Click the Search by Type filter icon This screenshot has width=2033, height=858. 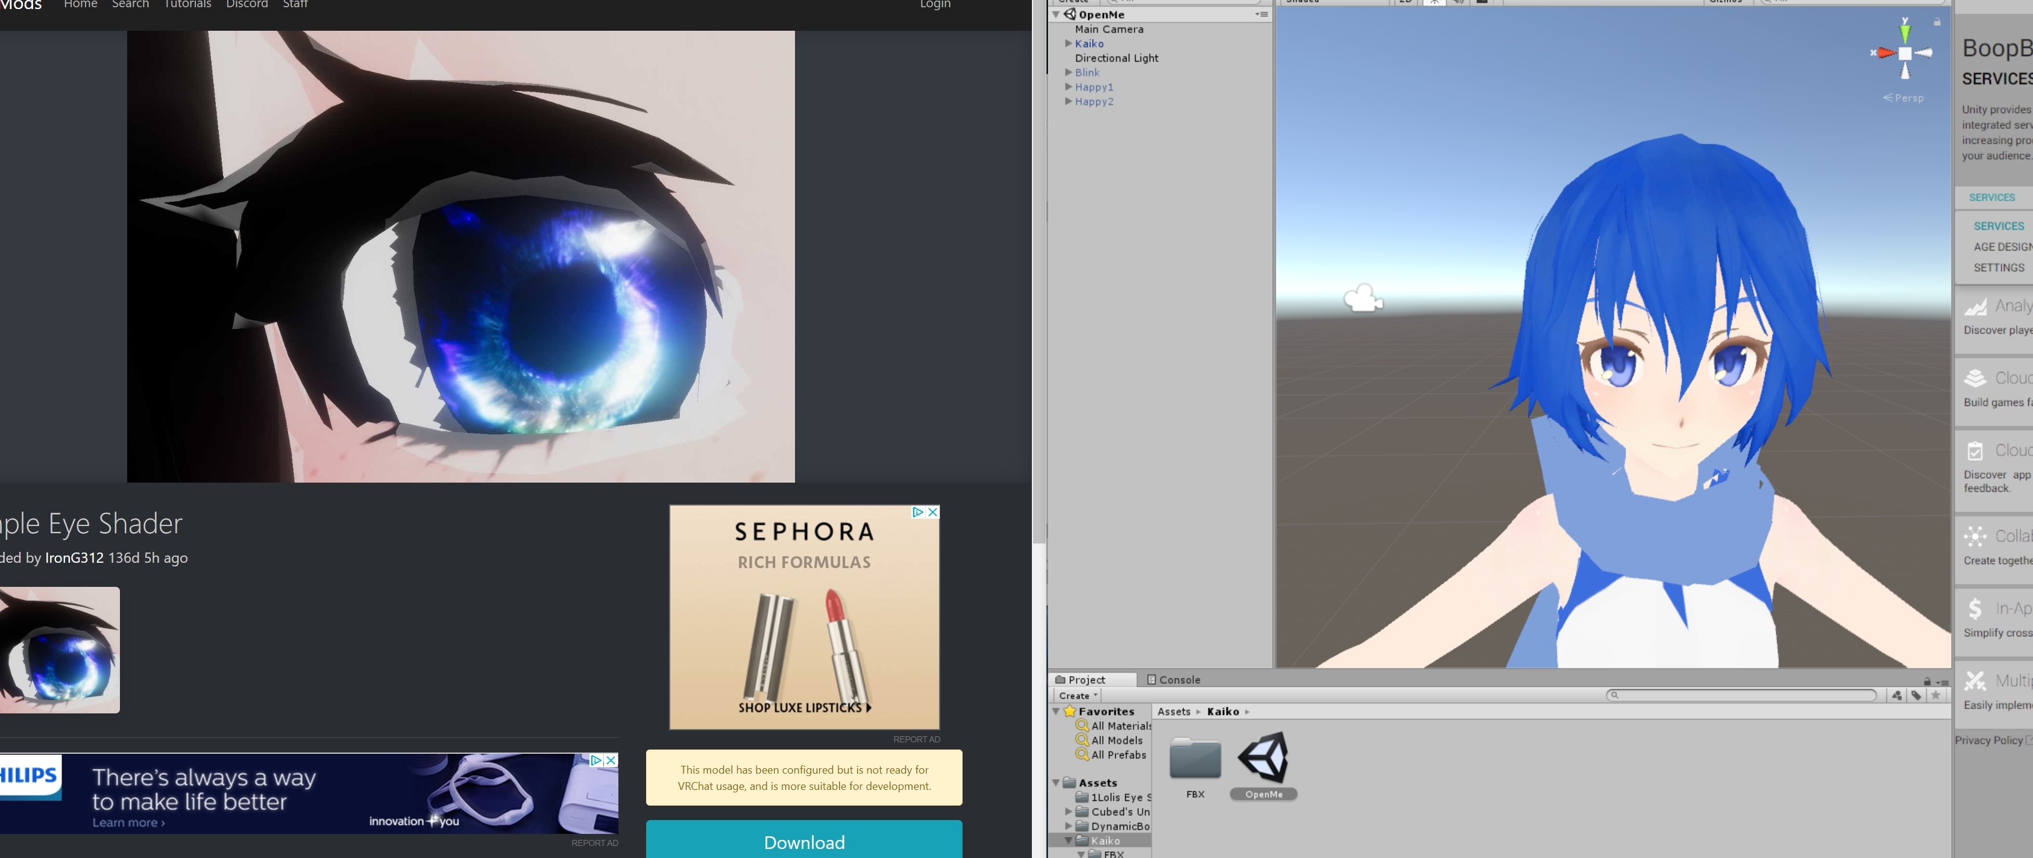[1896, 695]
